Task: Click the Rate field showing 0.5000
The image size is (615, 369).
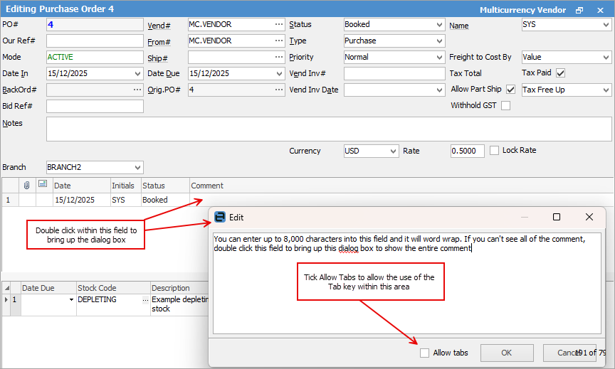Action: coord(467,151)
